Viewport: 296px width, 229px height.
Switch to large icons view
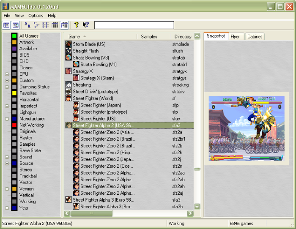[x=27, y=25]
